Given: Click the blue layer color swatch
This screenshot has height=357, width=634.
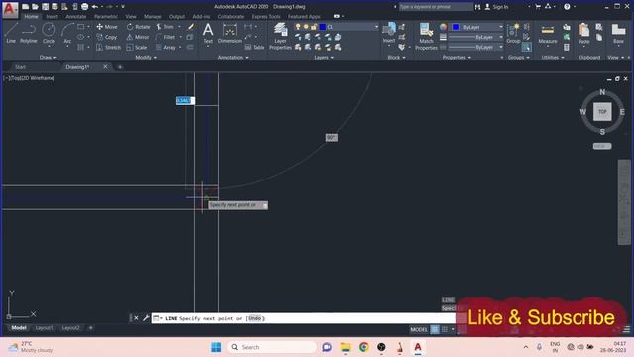Looking at the screenshot, I should 323,27.
